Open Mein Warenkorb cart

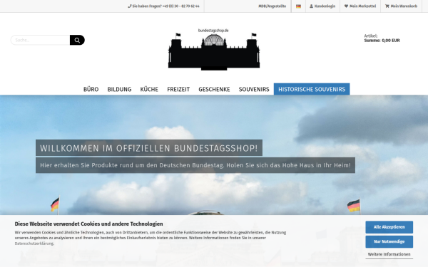coord(401,6)
